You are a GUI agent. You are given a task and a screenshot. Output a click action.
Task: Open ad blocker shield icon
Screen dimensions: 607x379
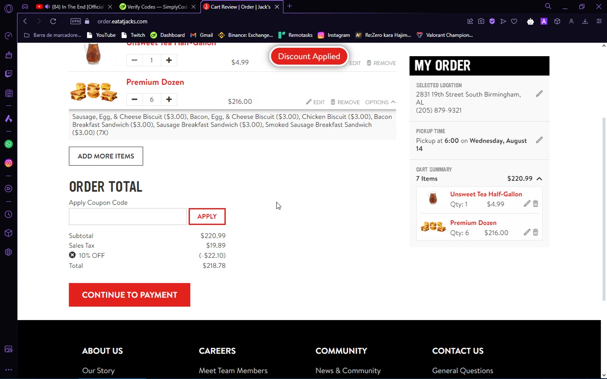[492, 21]
